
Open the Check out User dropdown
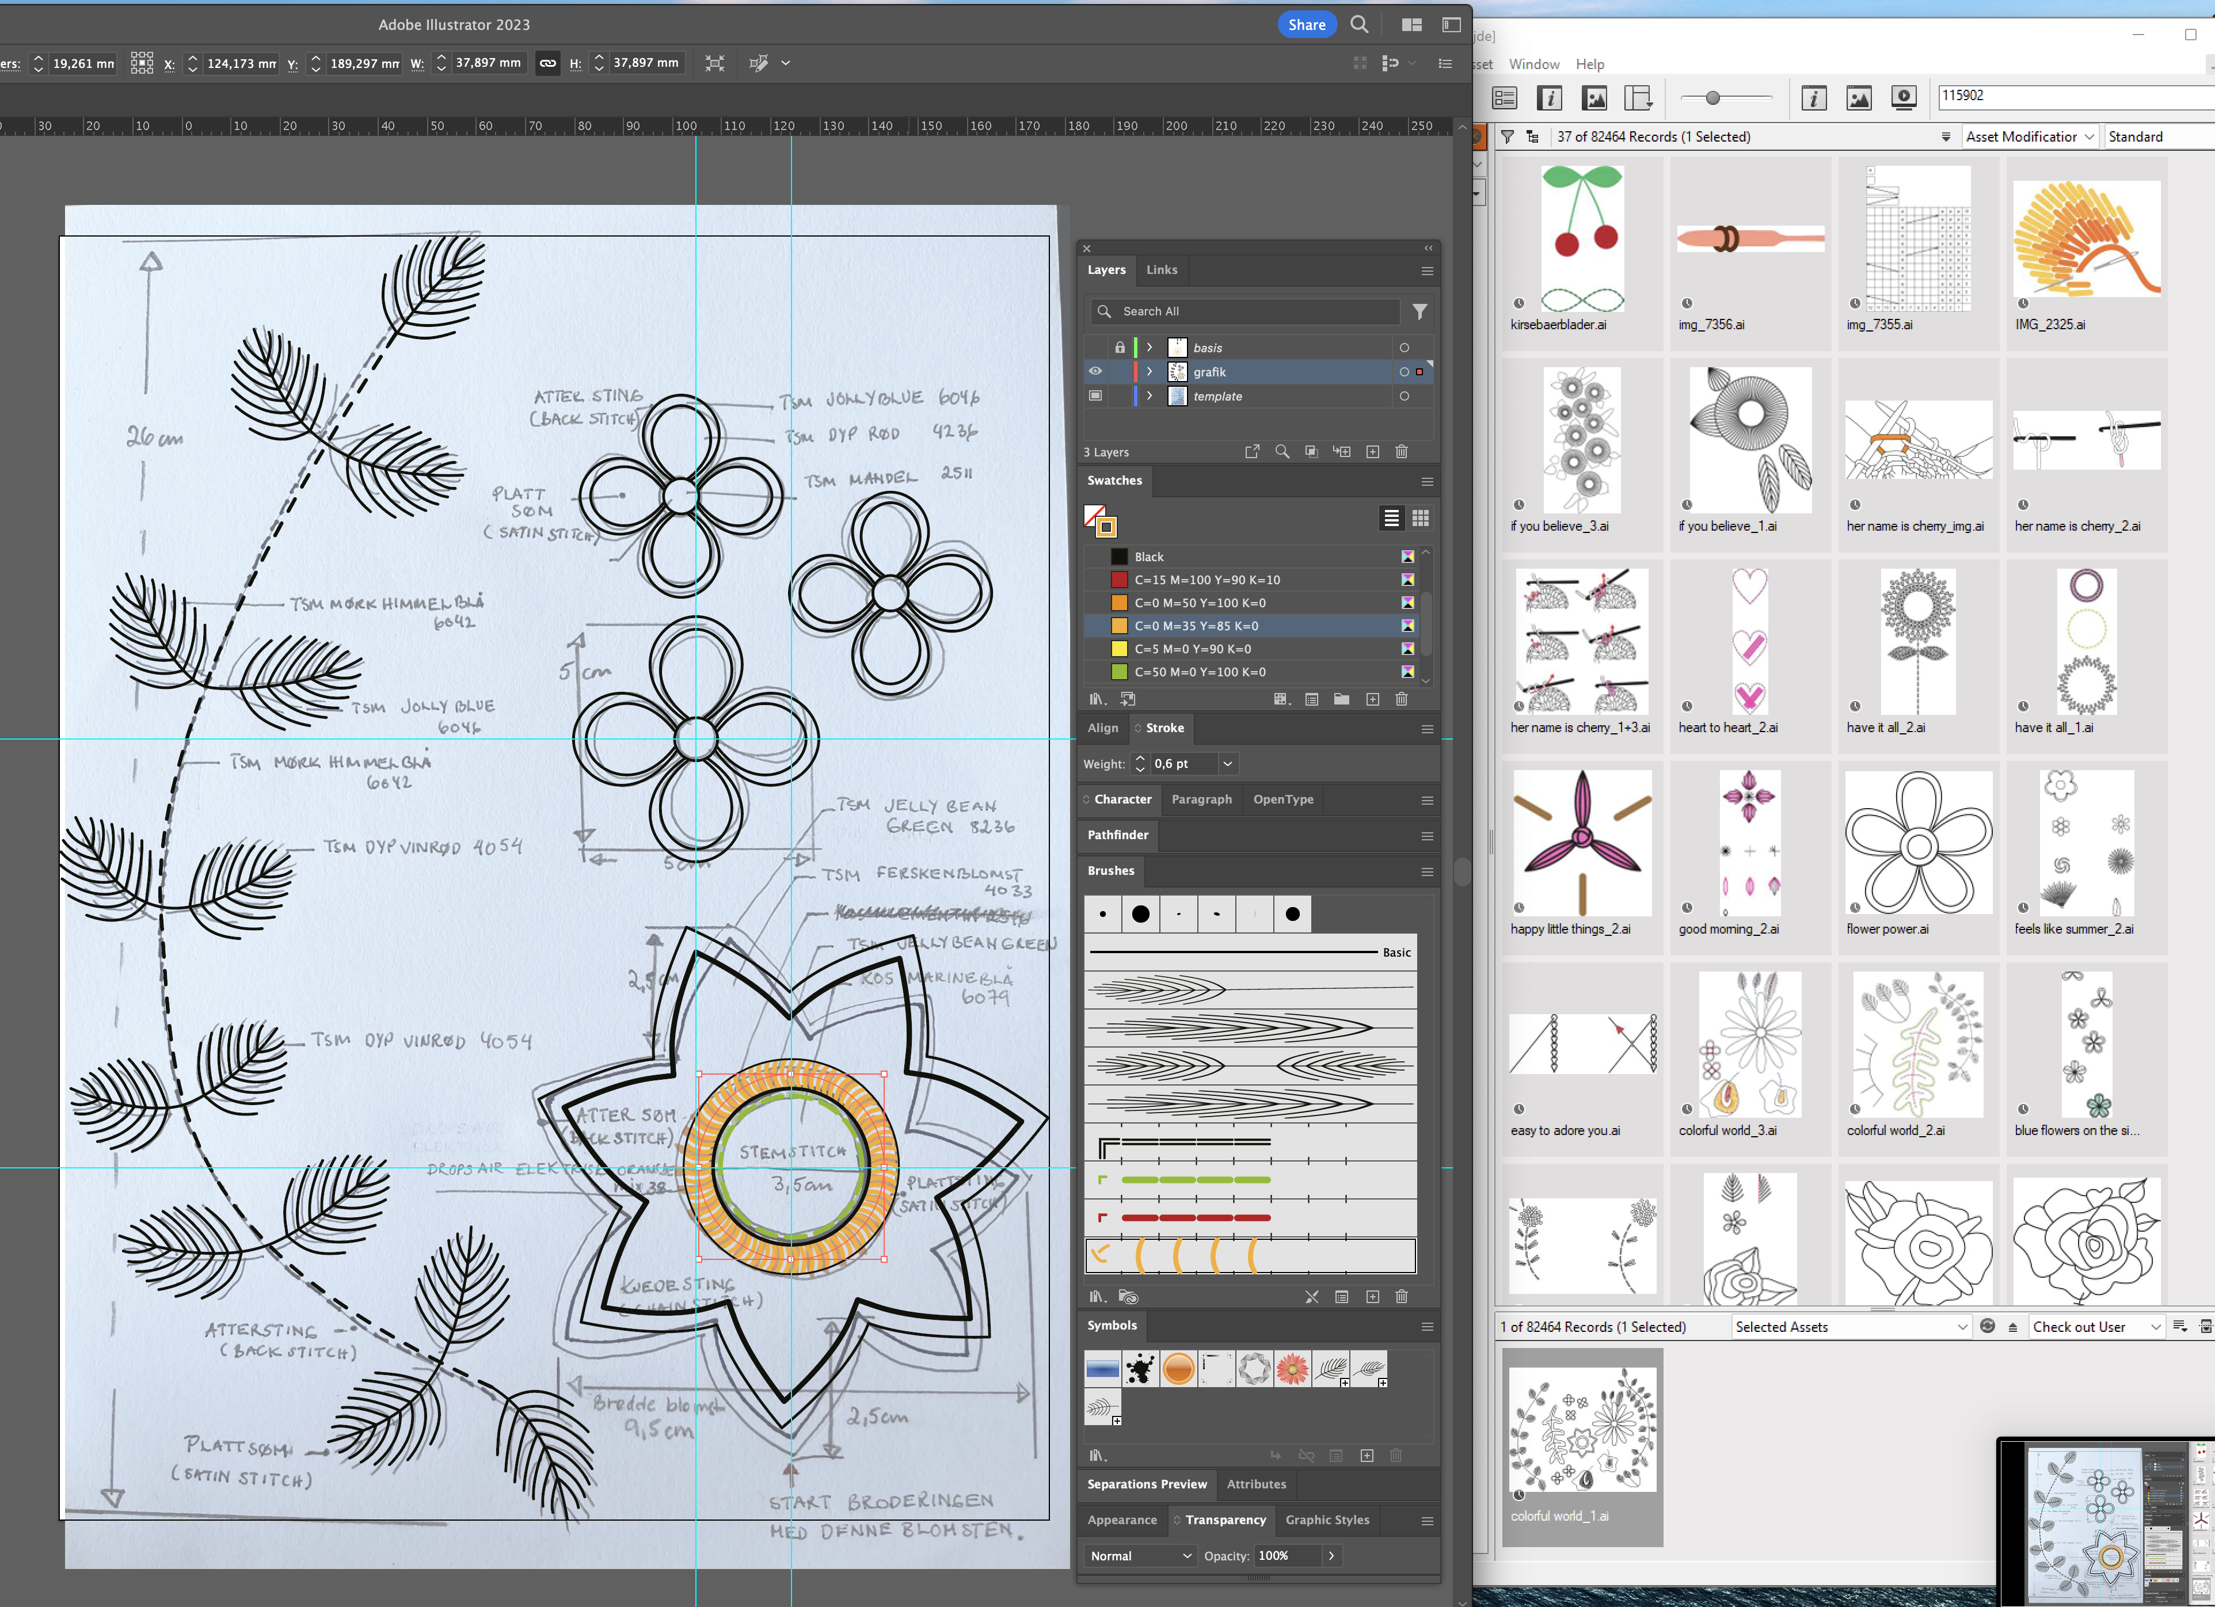click(2096, 1327)
